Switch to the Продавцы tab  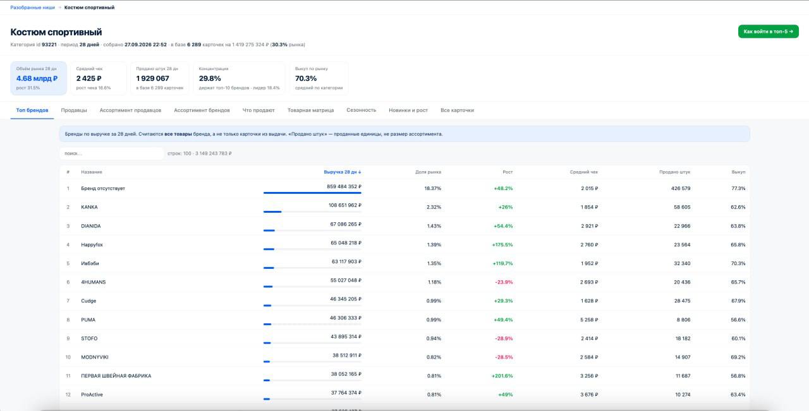tap(74, 110)
